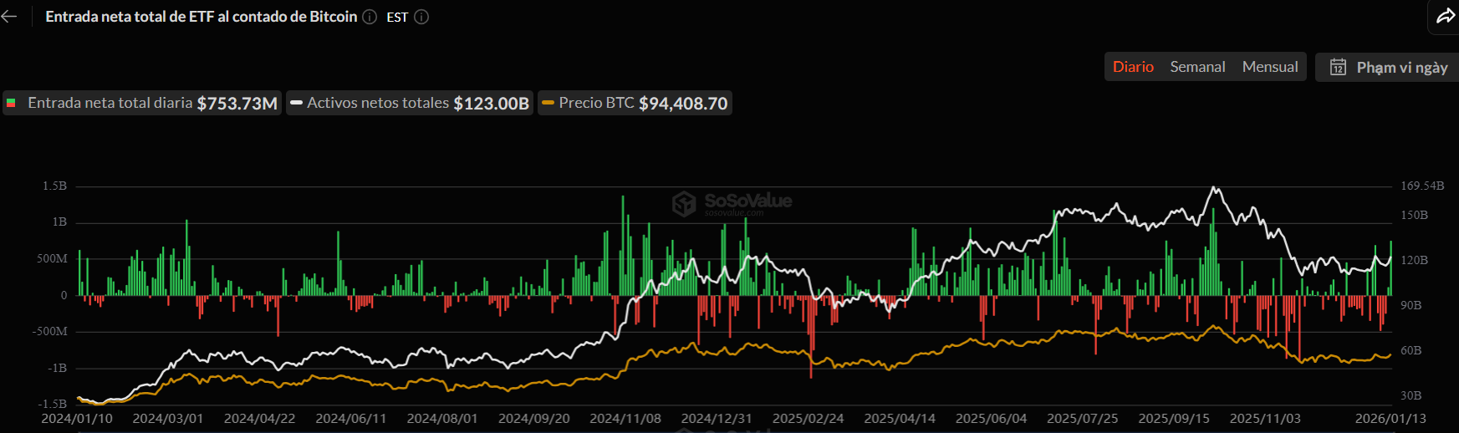
Task: Switch to the Semanal view
Action: coord(1197,67)
